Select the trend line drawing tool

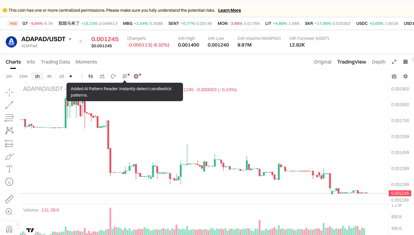(x=9, y=105)
